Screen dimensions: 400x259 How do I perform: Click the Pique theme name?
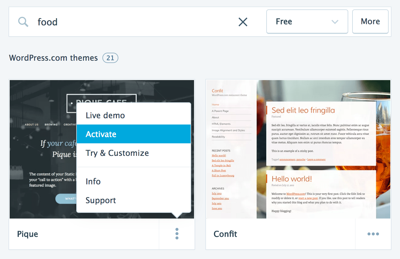point(28,234)
